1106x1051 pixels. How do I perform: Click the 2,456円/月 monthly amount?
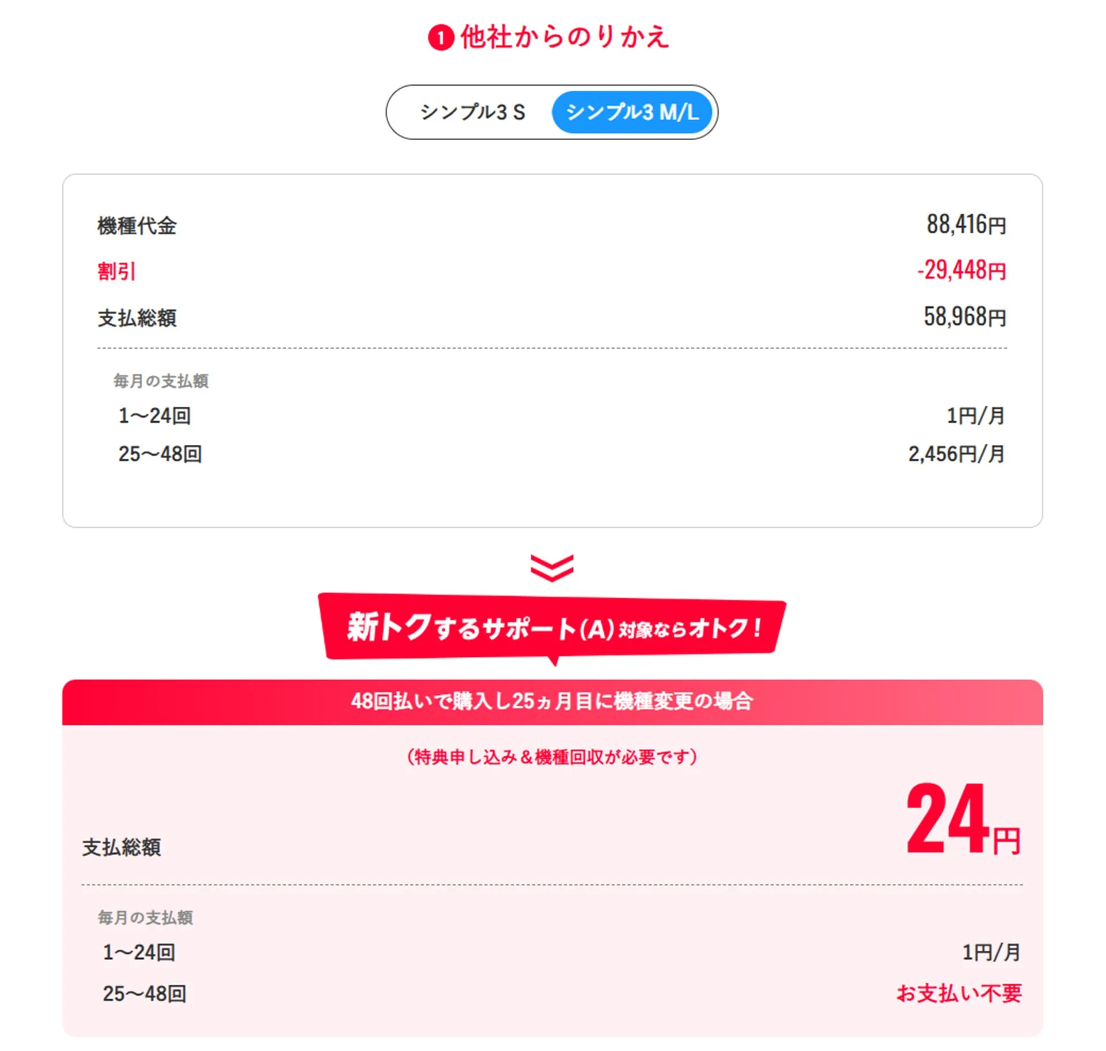956,454
